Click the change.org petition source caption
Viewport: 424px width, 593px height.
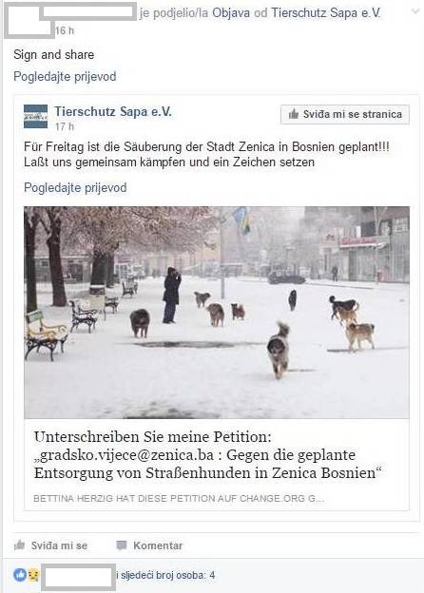[179, 499]
